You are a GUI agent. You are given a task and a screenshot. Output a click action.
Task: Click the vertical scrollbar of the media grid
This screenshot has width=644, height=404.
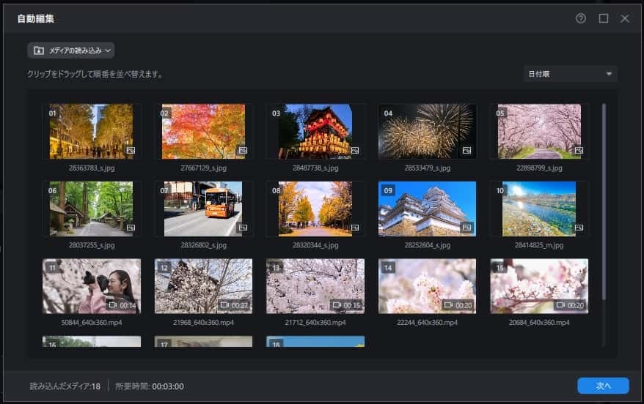[604, 201]
